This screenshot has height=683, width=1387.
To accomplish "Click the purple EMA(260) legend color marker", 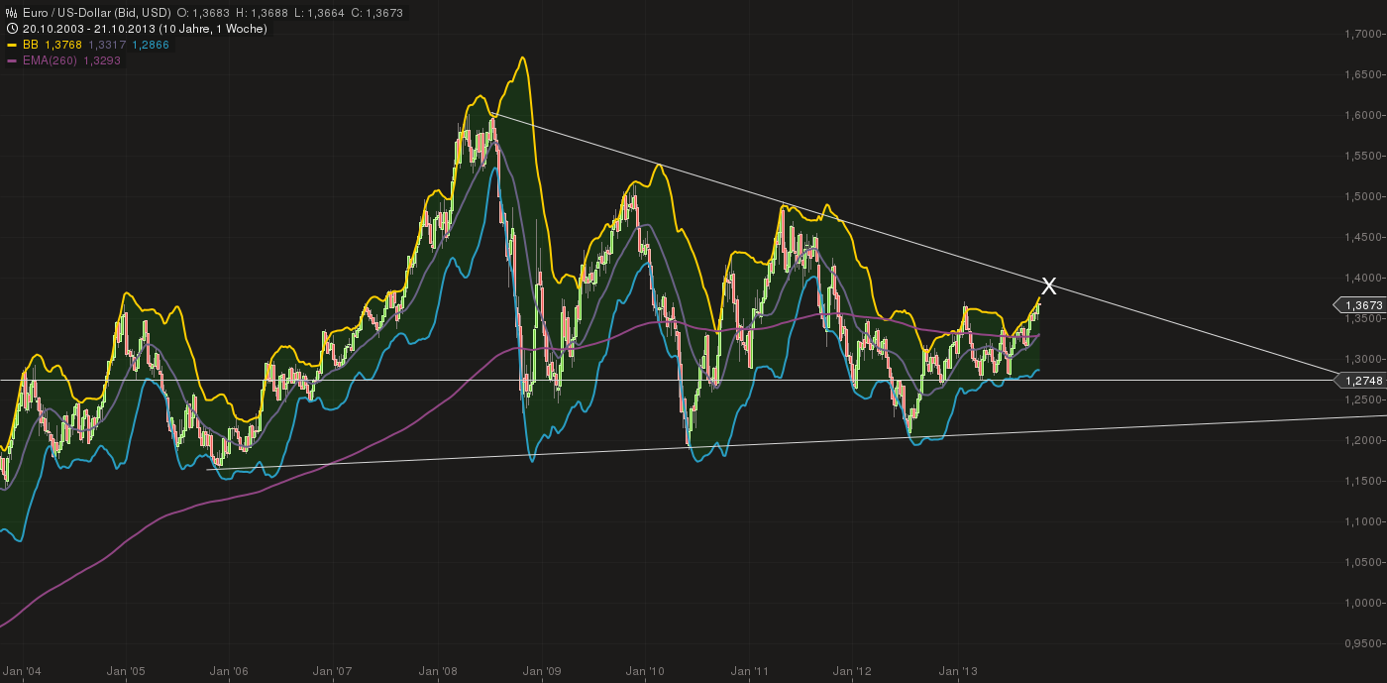I will (12, 60).
